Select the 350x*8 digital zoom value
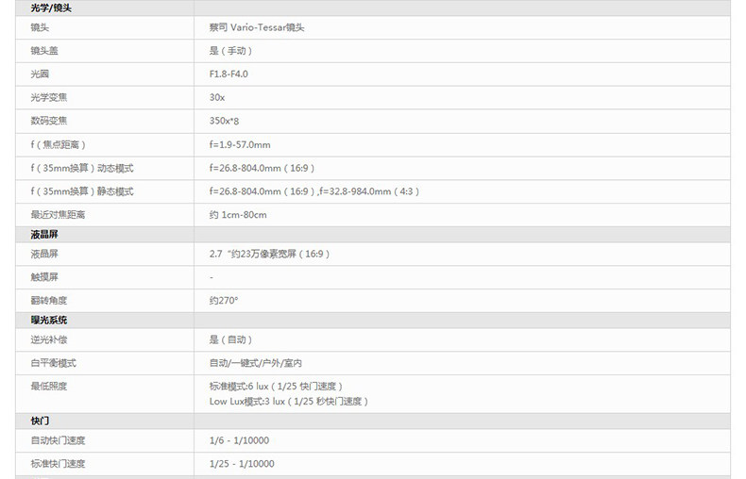The height and width of the screenshot is (479, 746). (224, 121)
